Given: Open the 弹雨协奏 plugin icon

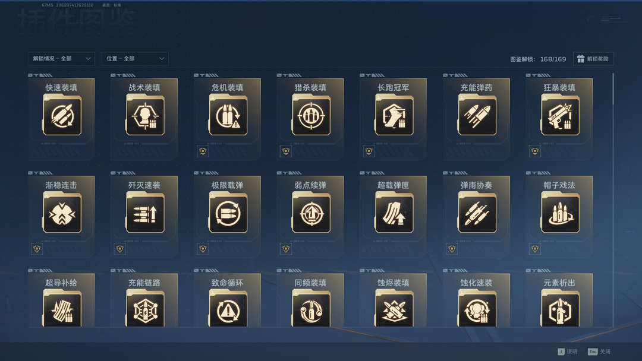Looking at the screenshot, I should coord(477,213).
